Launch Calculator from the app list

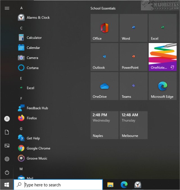click(x=30, y=38)
